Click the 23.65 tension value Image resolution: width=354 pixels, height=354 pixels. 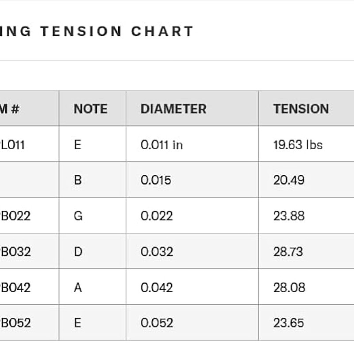click(289, 323)
